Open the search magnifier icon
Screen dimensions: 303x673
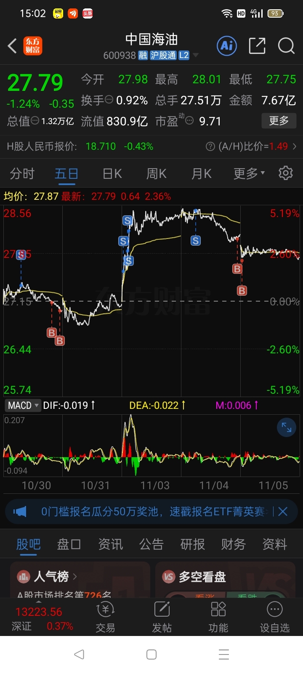pyautogui.click(x=286, y=46)
